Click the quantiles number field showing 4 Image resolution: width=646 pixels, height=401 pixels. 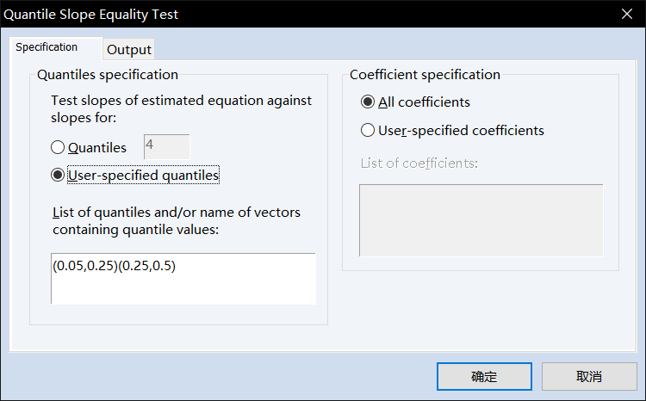point(166,146)
